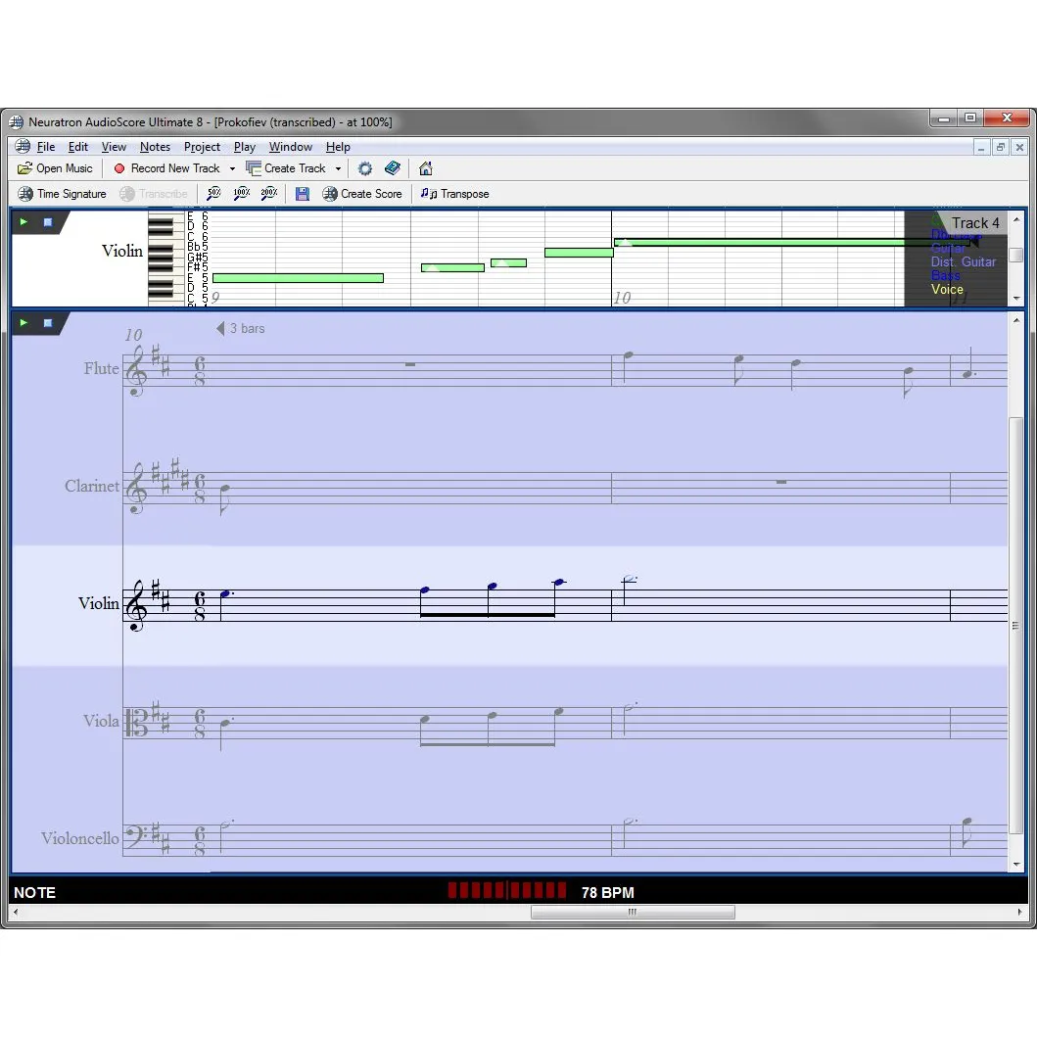The image size is (1037, 1037).
Task: Click the Transpose button
Action: click(x=455, y=194)
